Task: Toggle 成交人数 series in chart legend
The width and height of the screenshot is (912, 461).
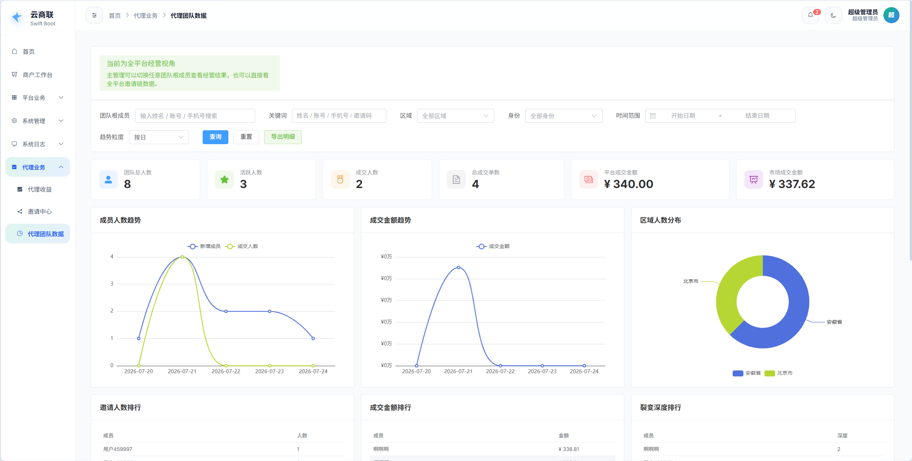Action: pos(242,246)
